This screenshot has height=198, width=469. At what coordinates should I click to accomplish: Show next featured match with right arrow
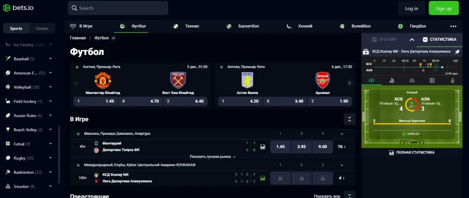click(x=349, y=83)
